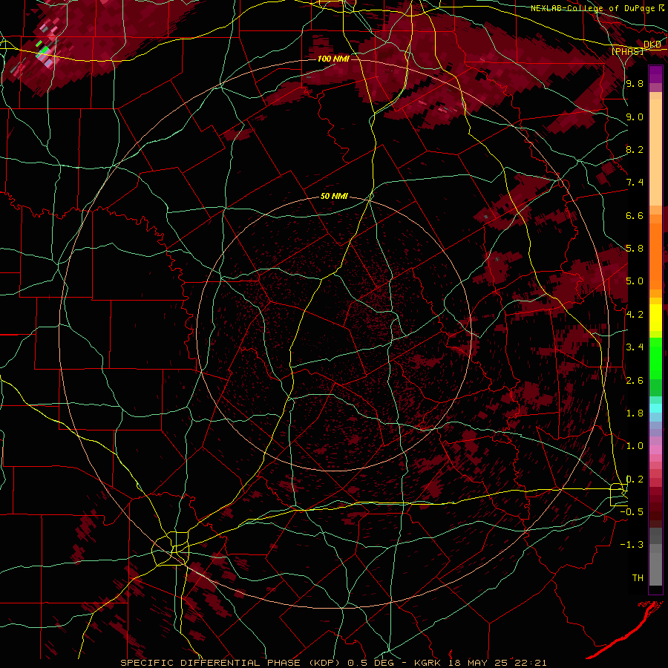Click the 2.6 value on the color scale
This screenshot has width=668, height=668.
[635, 381]
